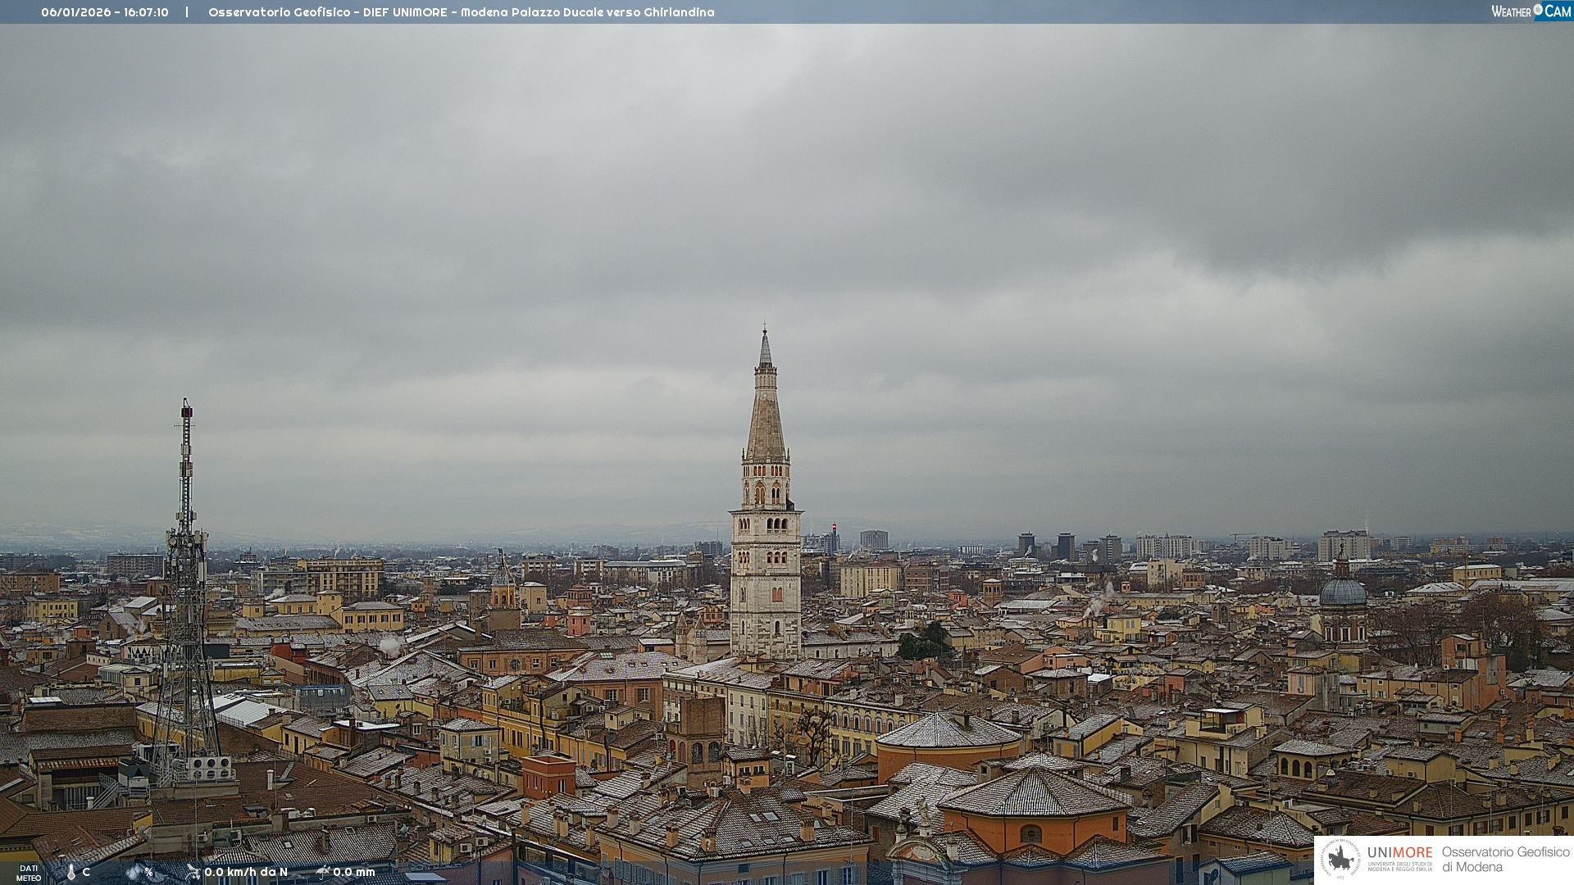Click the UNIMORE text in the logo
The width and height of the screenshot is (1574, 885).
[1399, 852]
